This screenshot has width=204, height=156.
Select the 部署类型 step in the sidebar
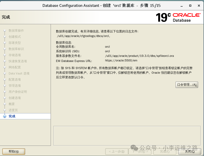click(15, 43)
